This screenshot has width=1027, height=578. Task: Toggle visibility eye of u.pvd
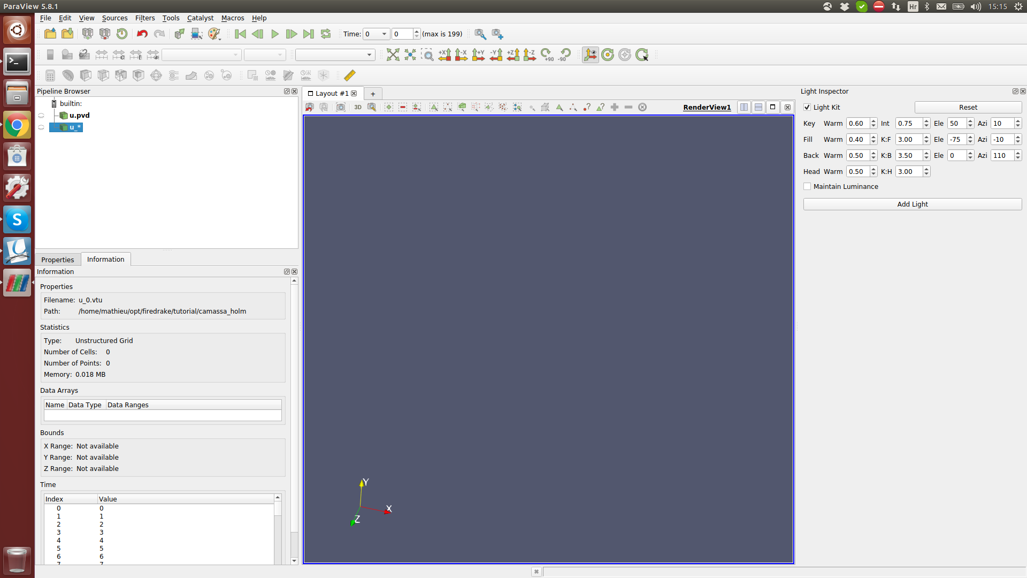41,116
